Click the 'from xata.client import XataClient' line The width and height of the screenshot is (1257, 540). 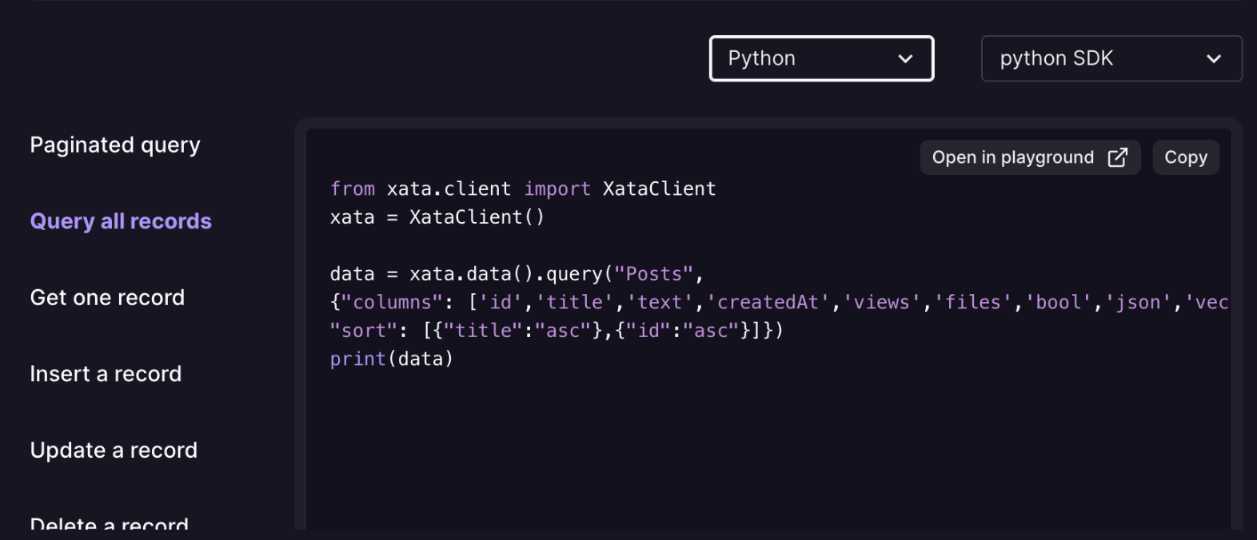coord(523,189)
